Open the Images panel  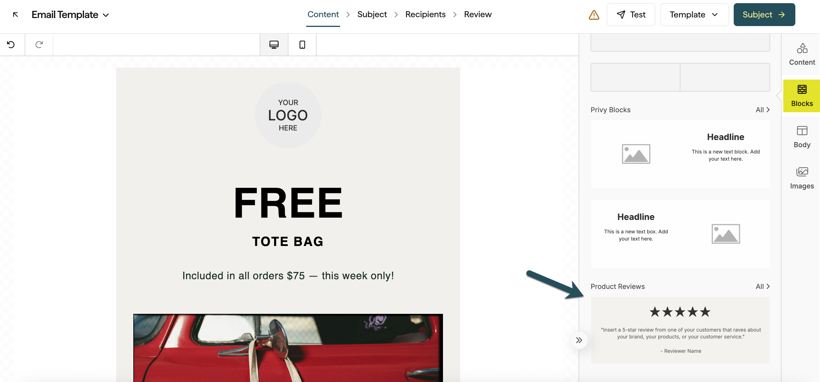(x=802, y=177)
